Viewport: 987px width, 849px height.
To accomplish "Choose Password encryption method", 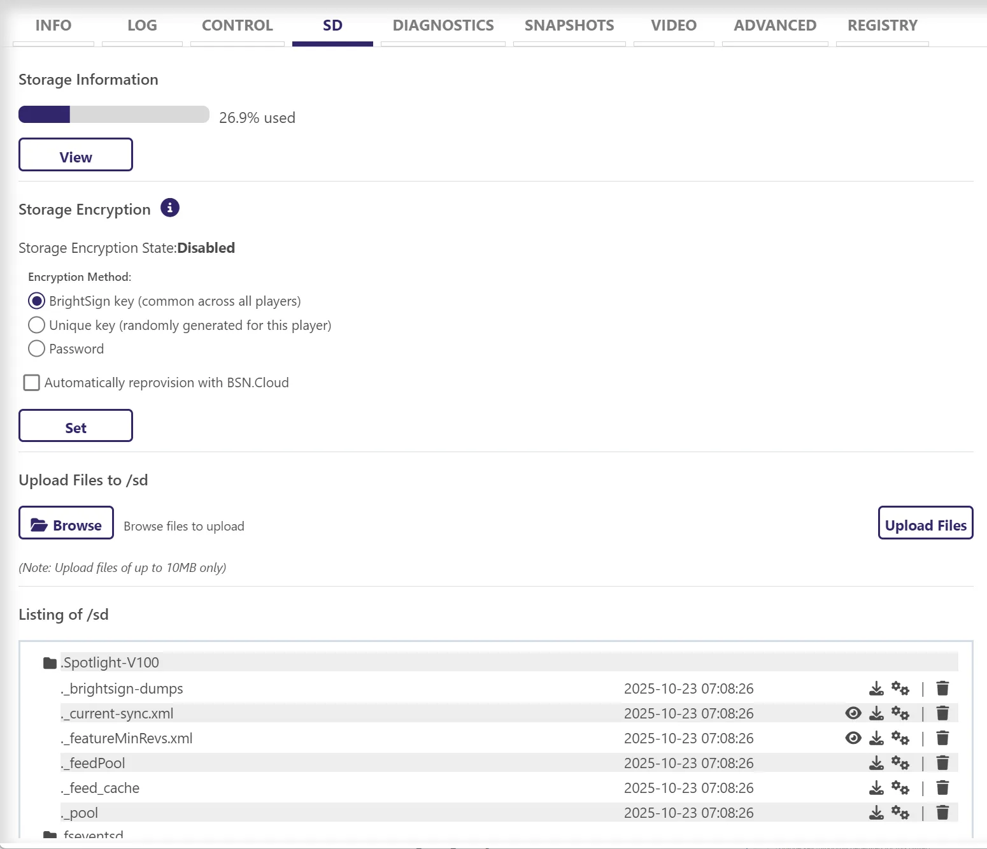I will [37, 349].
